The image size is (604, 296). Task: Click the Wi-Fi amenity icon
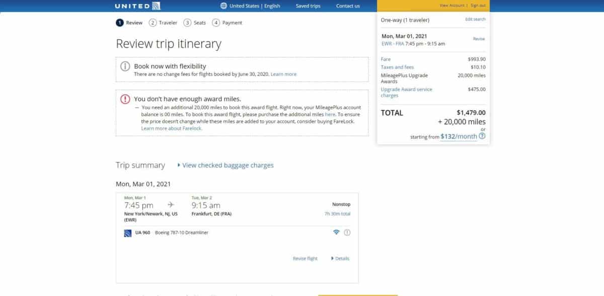pos(336,233)
